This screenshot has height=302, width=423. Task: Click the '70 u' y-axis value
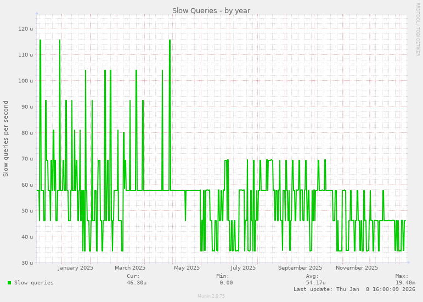click(27, 159)
